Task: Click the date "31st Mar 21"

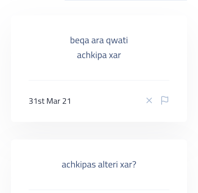Action: point(50,101)
